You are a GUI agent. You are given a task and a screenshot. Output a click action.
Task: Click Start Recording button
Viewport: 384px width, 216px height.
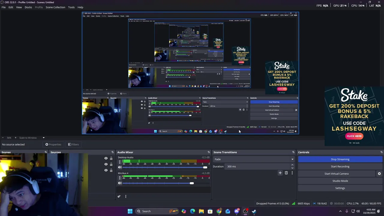click(x=340, y=166)
